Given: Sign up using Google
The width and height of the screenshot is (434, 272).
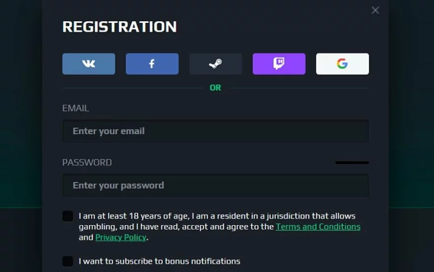Looking at the screenshot, I should click(x=342, y=64).
